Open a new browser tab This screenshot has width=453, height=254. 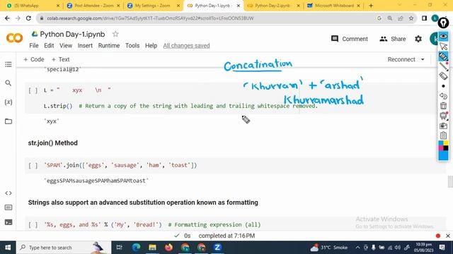(371, 6)
